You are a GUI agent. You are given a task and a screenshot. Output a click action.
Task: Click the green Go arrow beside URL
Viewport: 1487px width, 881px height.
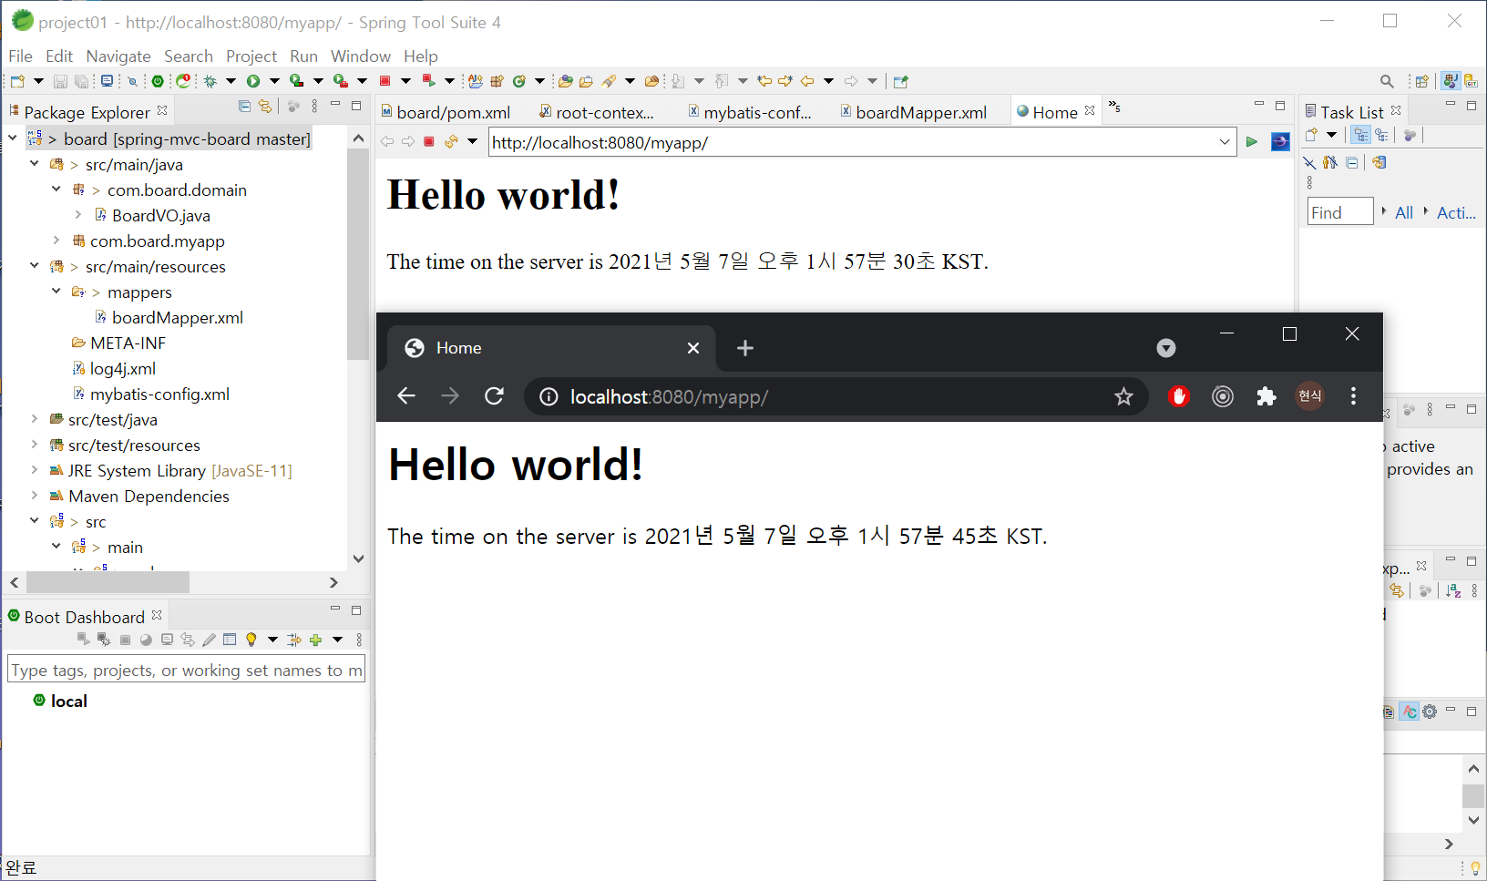[x=1252, y=141]
